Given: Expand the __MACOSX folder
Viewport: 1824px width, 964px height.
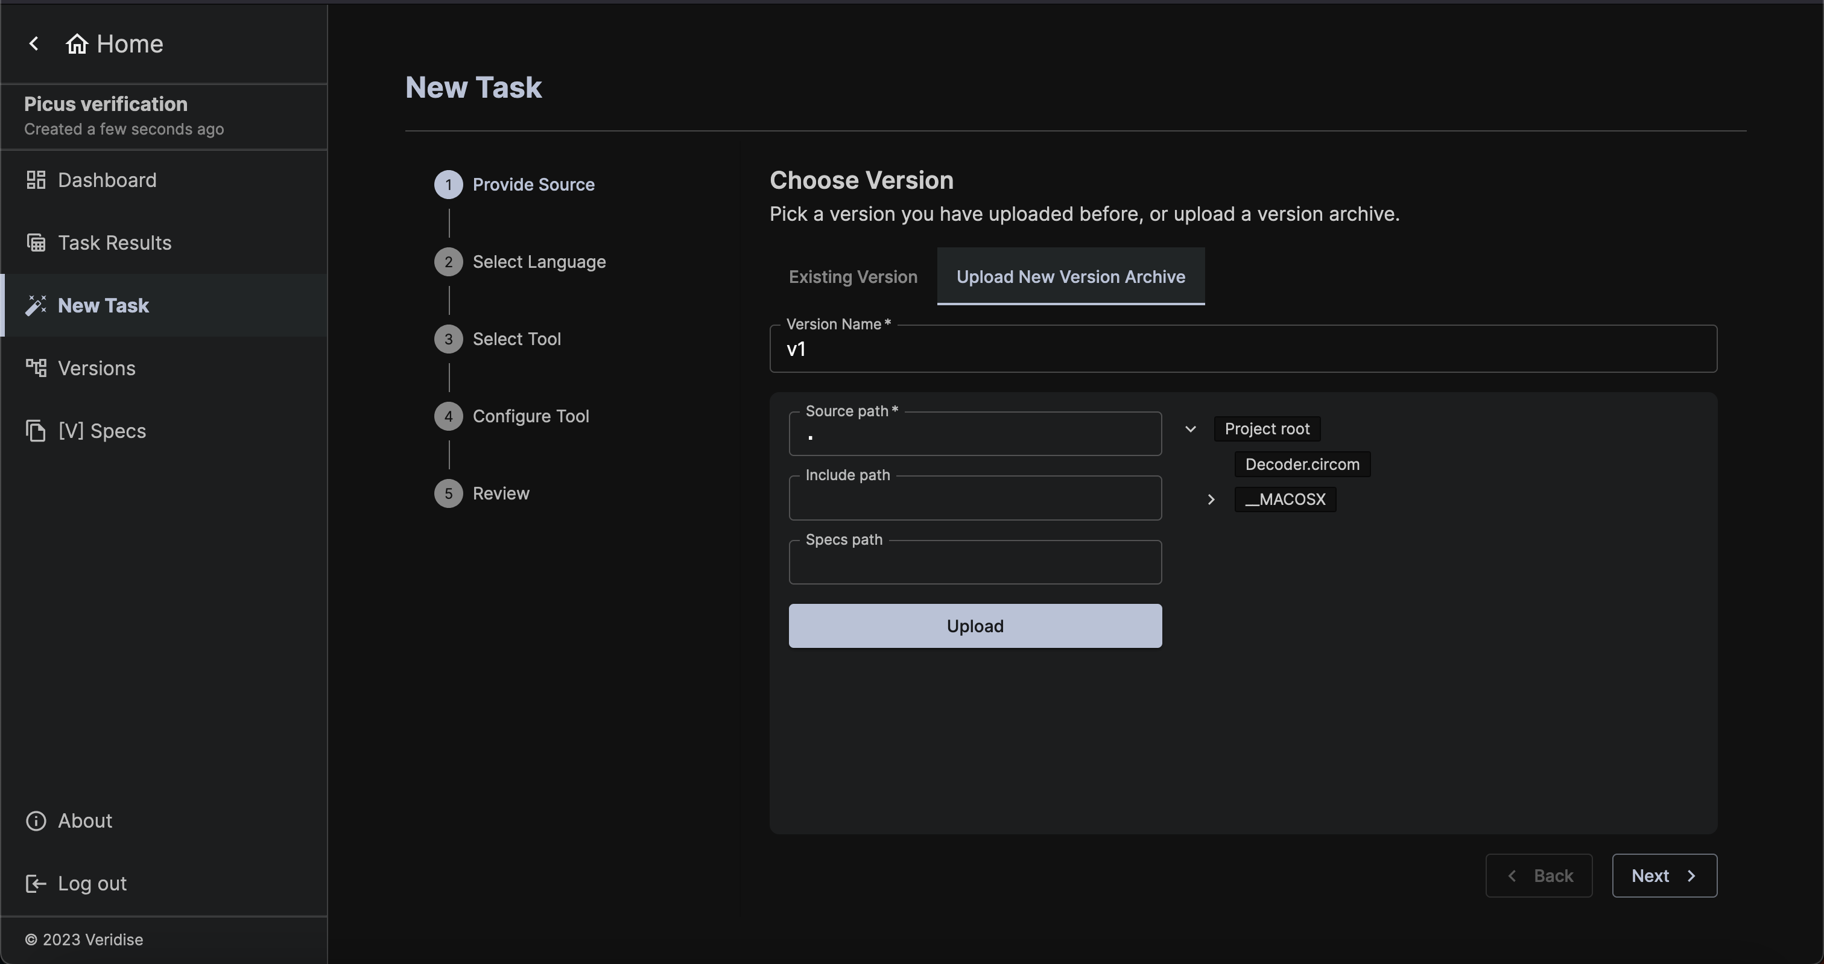Looking at the screenshot, I should point(1211,500).
